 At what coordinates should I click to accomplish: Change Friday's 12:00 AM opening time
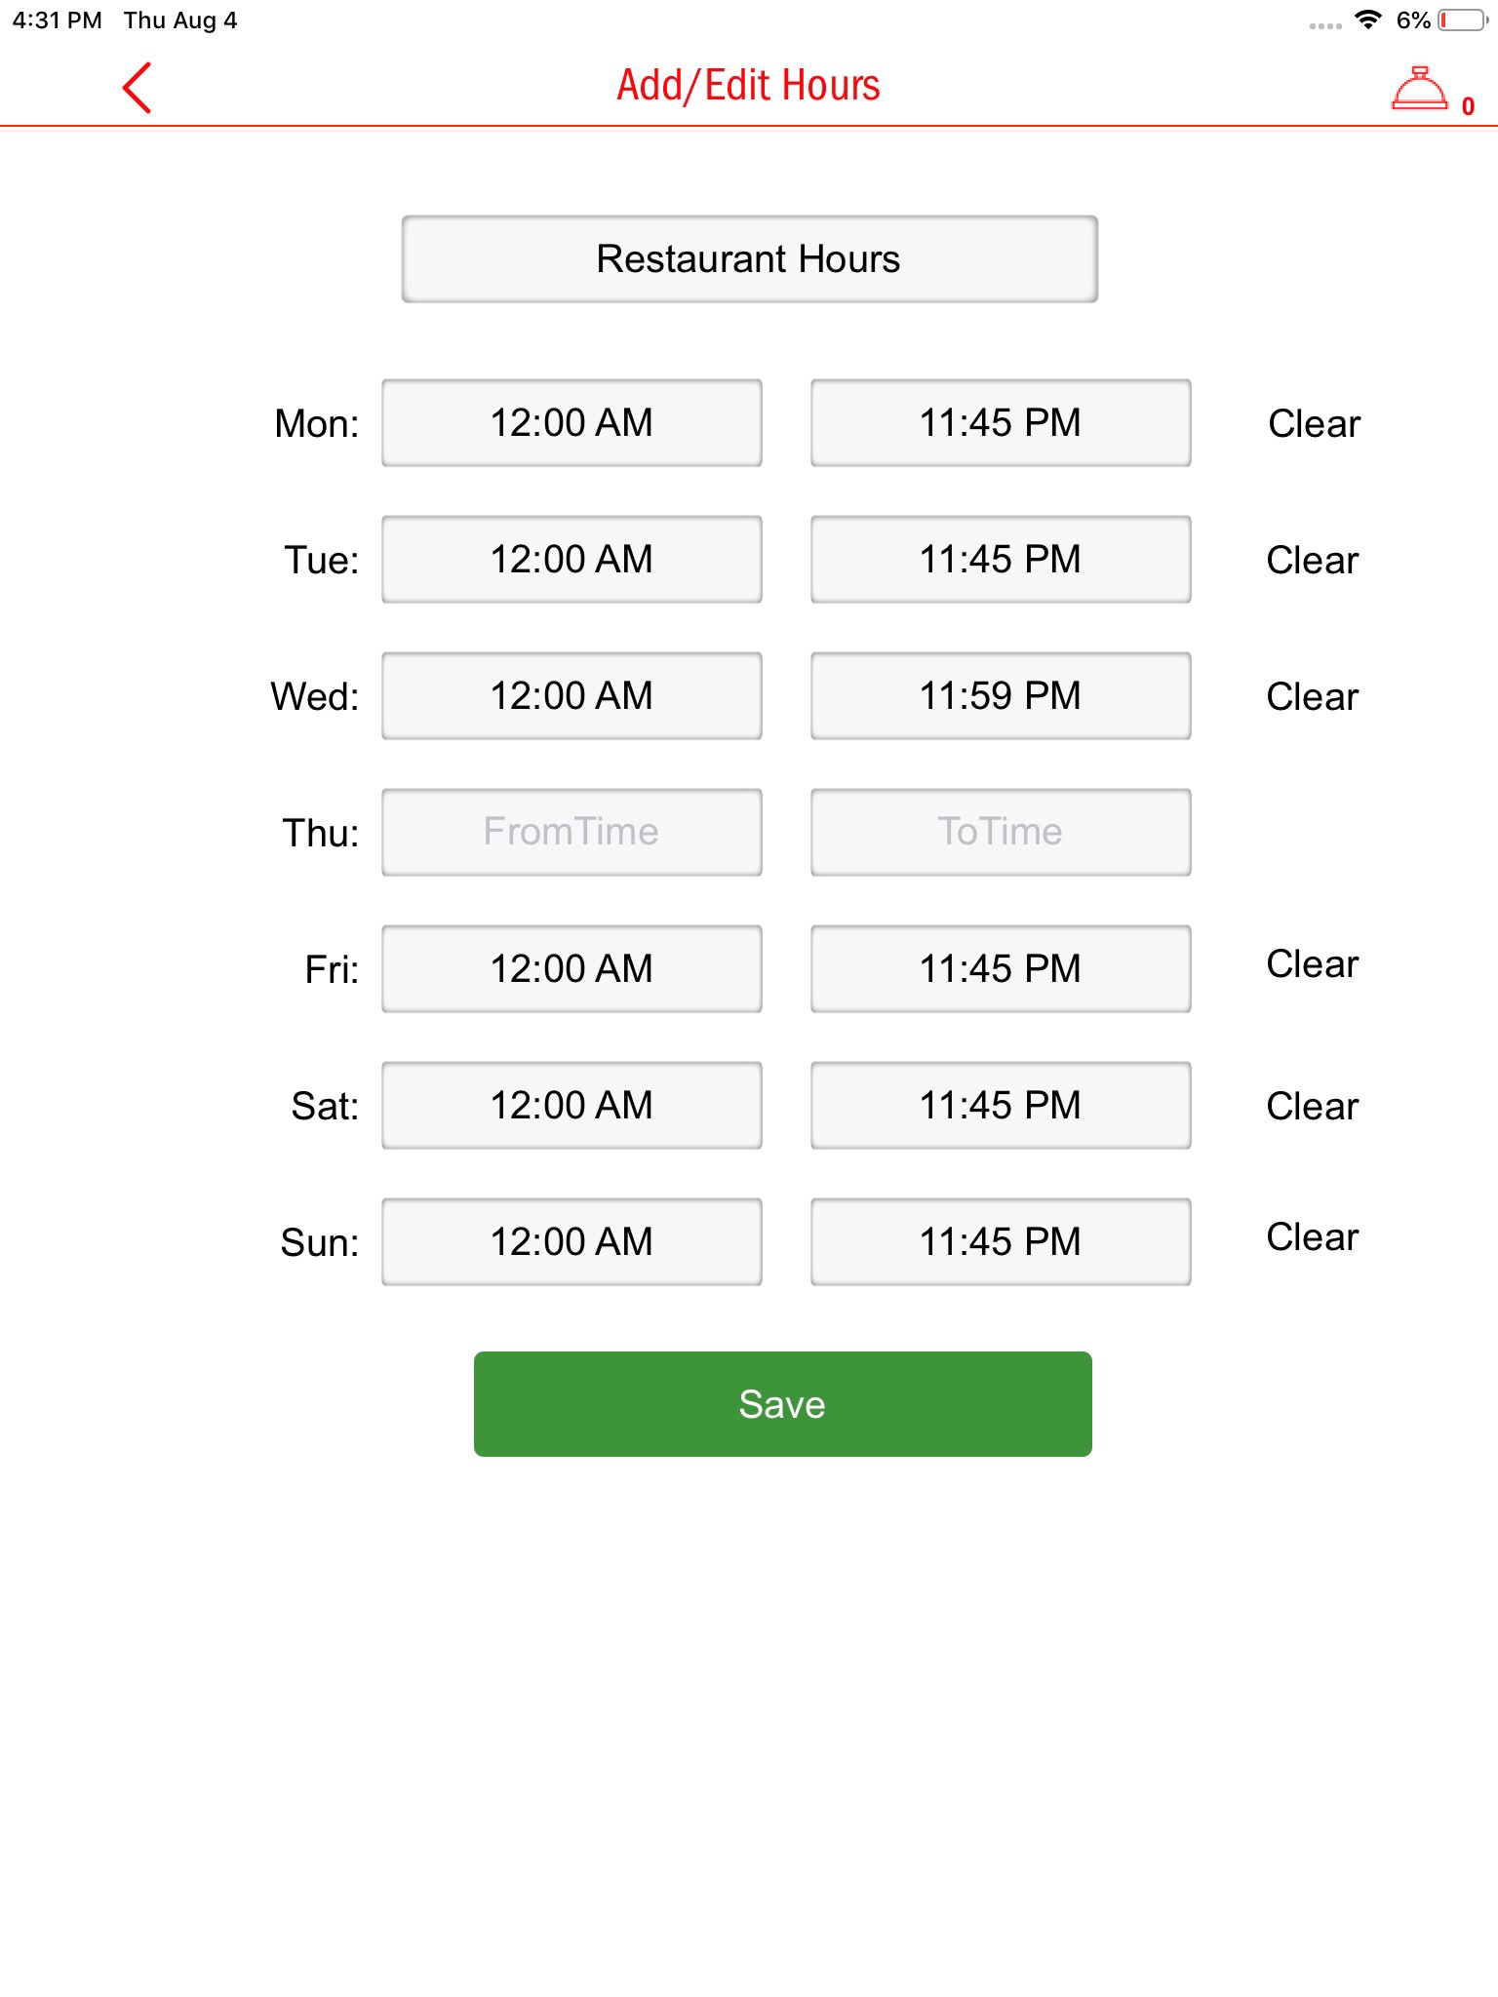point(572,969)
